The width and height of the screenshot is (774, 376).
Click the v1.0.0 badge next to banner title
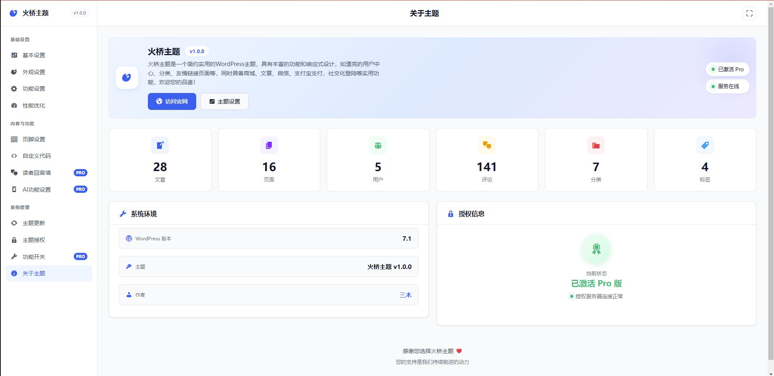point(197,52)
